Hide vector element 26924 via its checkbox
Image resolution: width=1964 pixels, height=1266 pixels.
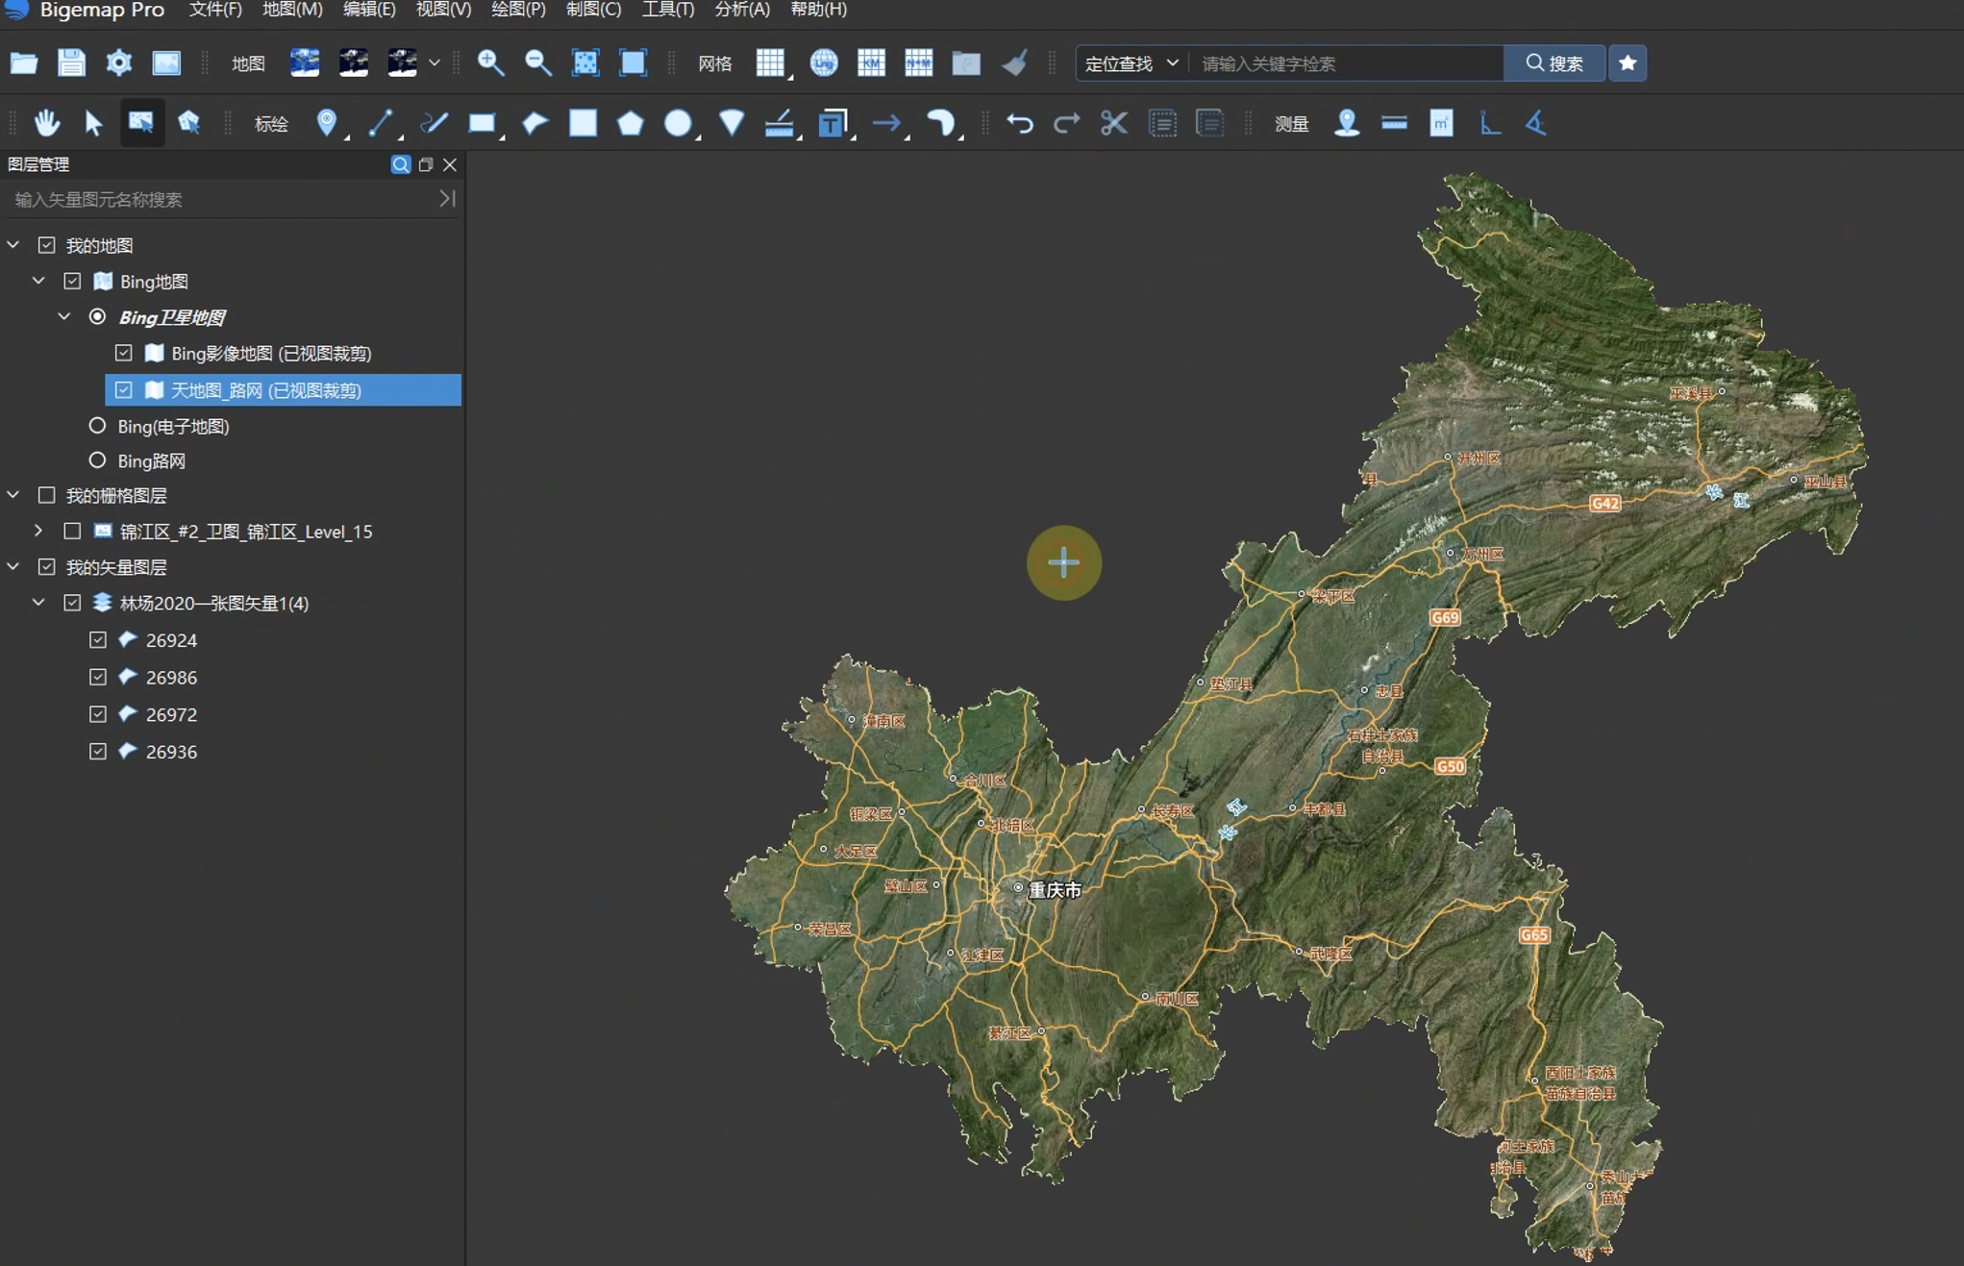97,639
